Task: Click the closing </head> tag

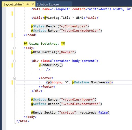Action: [x=30, y=35]
